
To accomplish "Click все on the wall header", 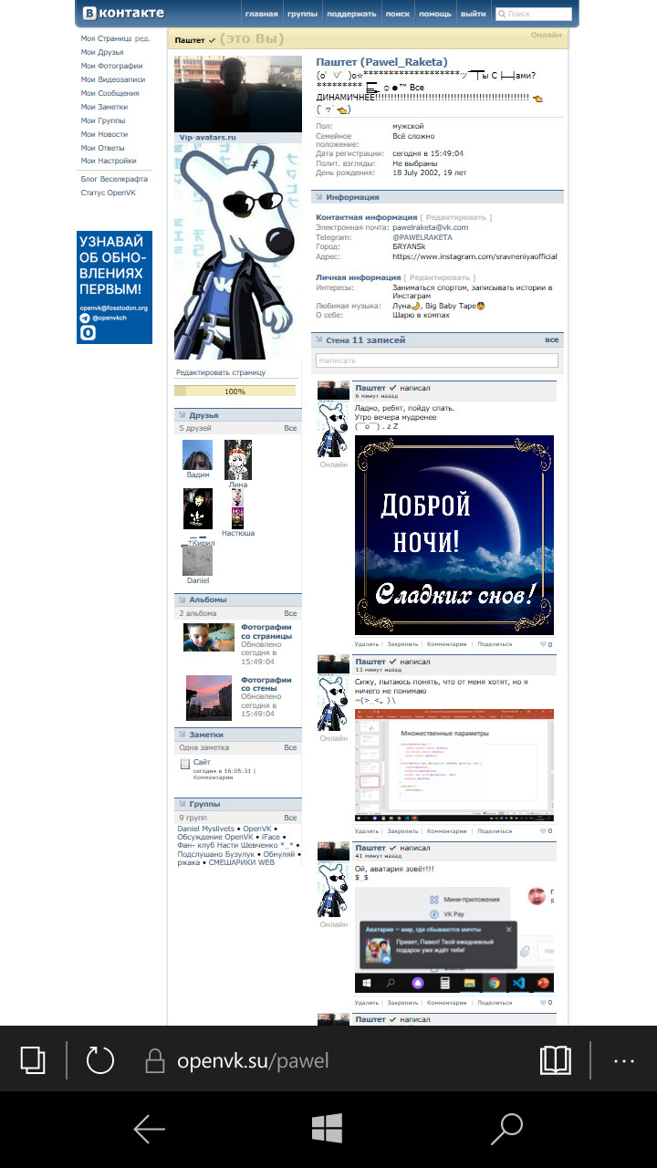I will click(x=552, y=339).
